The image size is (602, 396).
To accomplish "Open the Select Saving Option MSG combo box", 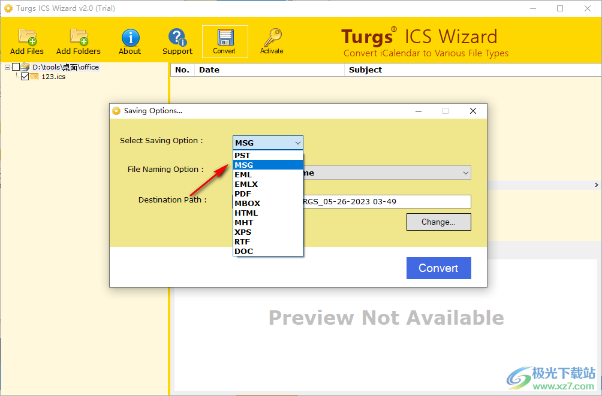I will (268, 143).
